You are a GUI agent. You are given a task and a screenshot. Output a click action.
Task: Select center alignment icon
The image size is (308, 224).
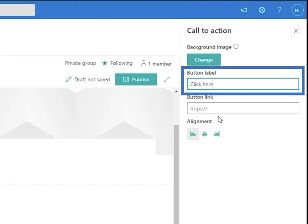coord(205,134)
